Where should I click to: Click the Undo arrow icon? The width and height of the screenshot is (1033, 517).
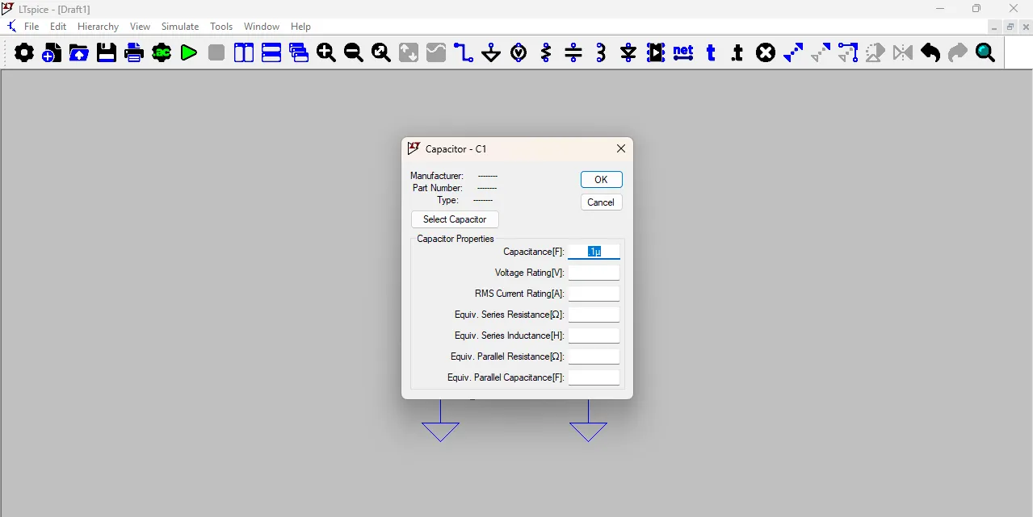[930, 53]
